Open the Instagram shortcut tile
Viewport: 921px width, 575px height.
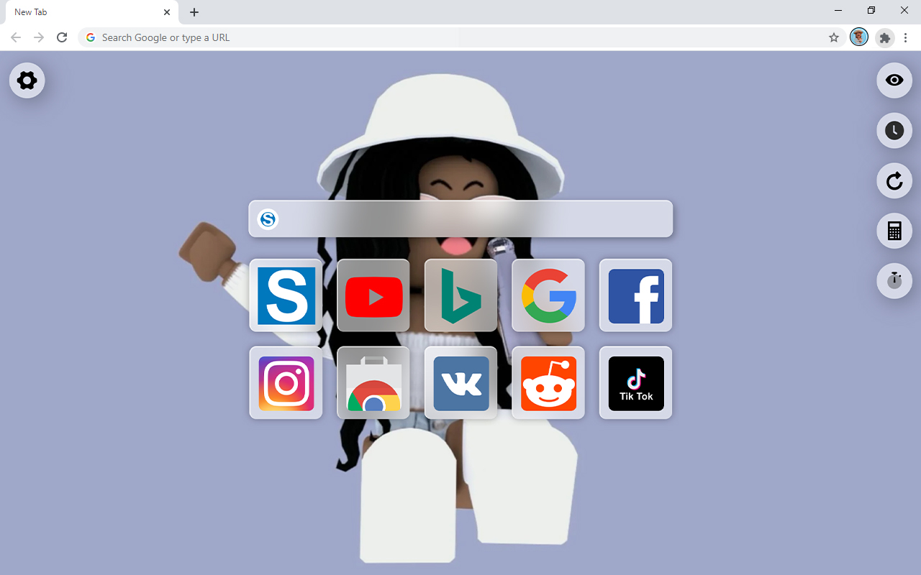click(286, 383)
